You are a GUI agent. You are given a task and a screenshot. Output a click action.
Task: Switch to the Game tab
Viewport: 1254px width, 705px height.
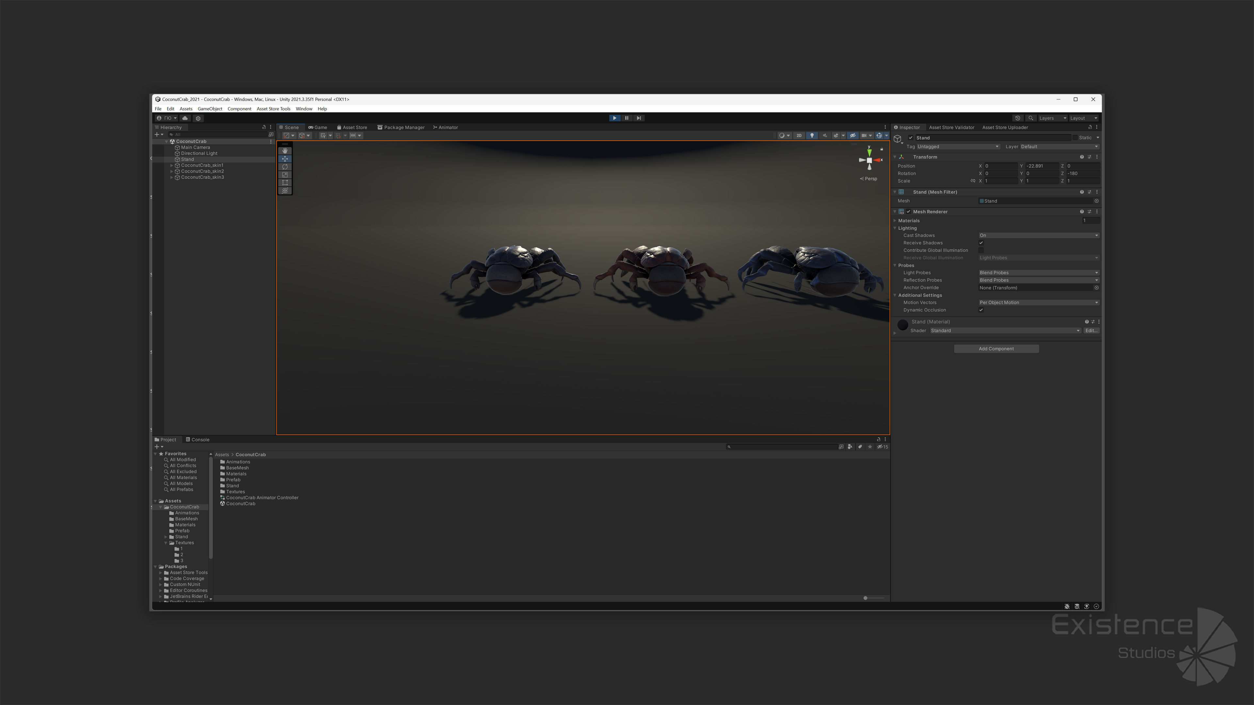pyautogui.click(x=318, y=128)
